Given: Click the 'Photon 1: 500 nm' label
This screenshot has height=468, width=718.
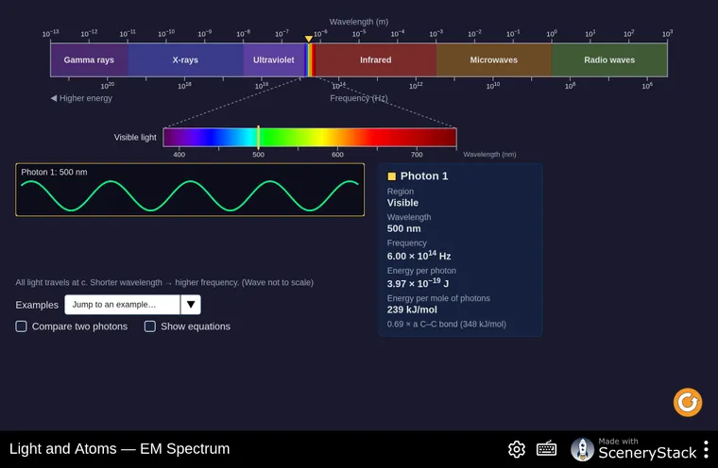Looking at the screenshot, I should tap(54, 172).
